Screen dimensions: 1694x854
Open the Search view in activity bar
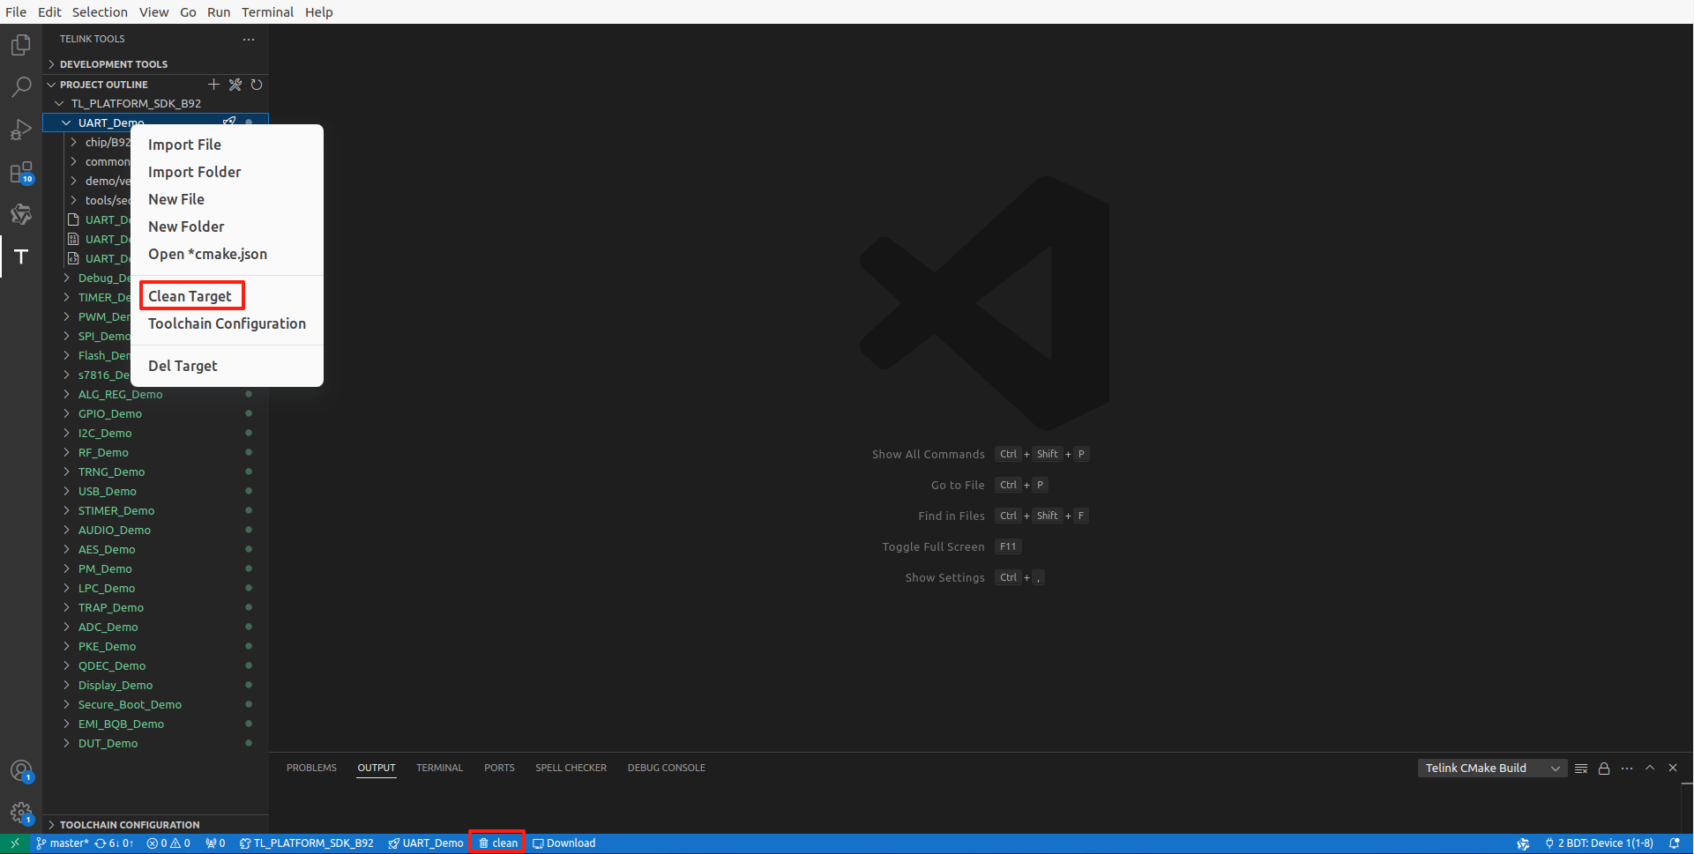click(21, 86)
